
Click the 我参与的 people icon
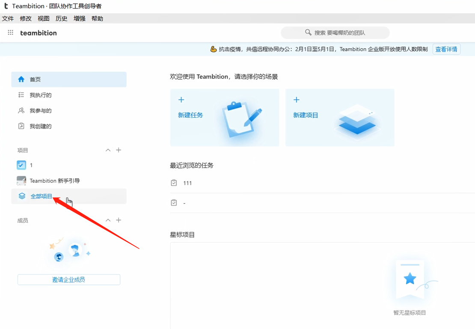click(x=21, y=110)
